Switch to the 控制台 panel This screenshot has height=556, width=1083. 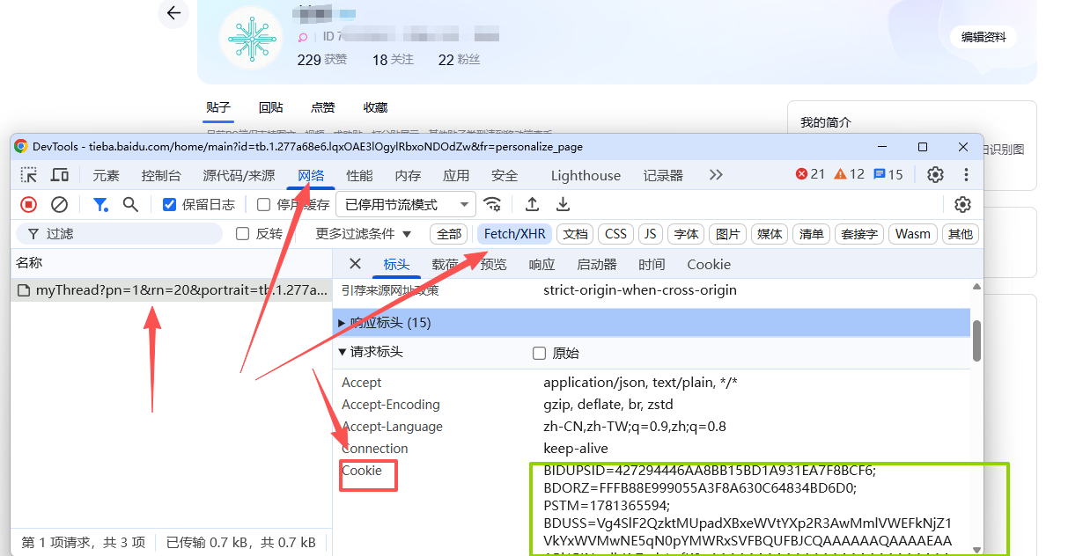coord(161,175)
